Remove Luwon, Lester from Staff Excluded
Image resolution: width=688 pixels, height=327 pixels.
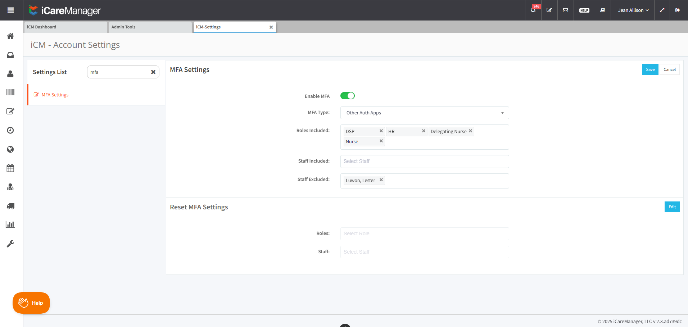(381, 180)
